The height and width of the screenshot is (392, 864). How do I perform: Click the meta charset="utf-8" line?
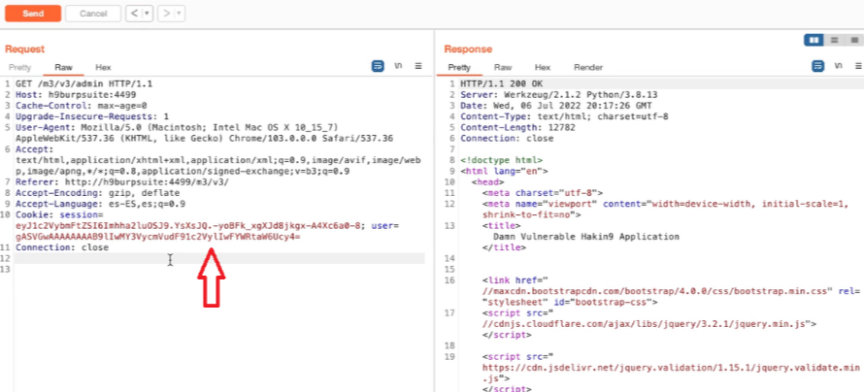pos(543,193)
